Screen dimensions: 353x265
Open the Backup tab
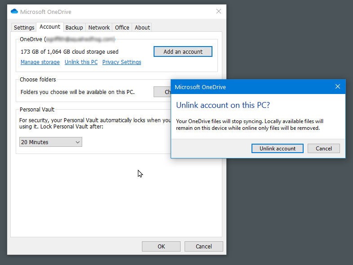point(74,27)
